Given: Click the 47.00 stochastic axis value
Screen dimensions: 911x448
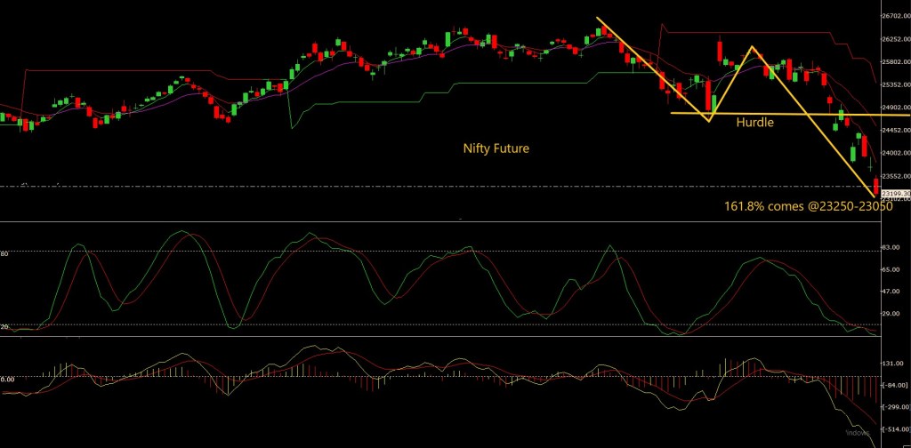Looking at the screenshot, I should (x=891, y=291).
